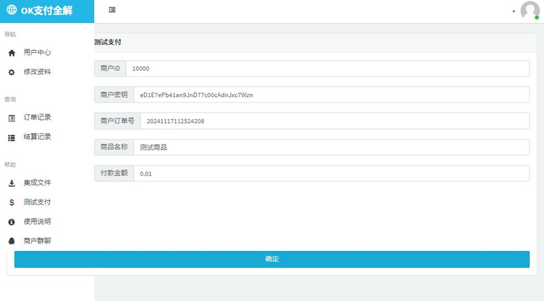This screenshot has height=301, width=544.
Task: Click the info icon for 使用说明
Action: [x=12, y=222]
